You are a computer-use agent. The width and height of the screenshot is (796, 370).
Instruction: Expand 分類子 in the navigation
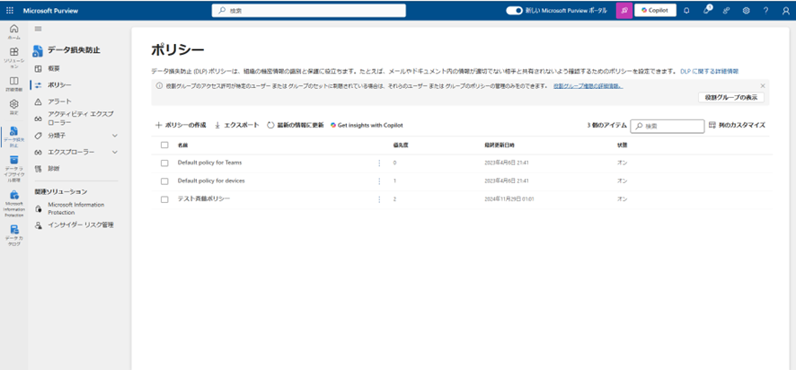click(114, 136)
